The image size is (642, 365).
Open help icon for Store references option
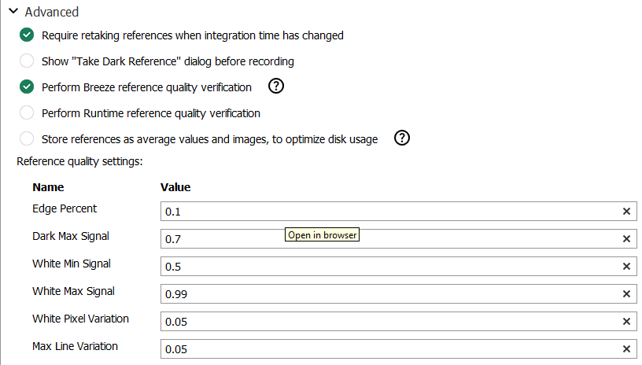point(402,138)
